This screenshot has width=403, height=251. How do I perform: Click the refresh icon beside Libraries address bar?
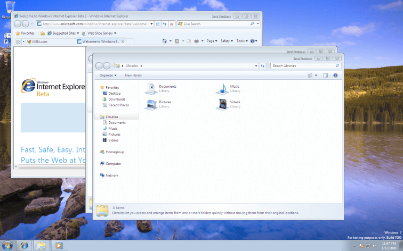[262, 66]
